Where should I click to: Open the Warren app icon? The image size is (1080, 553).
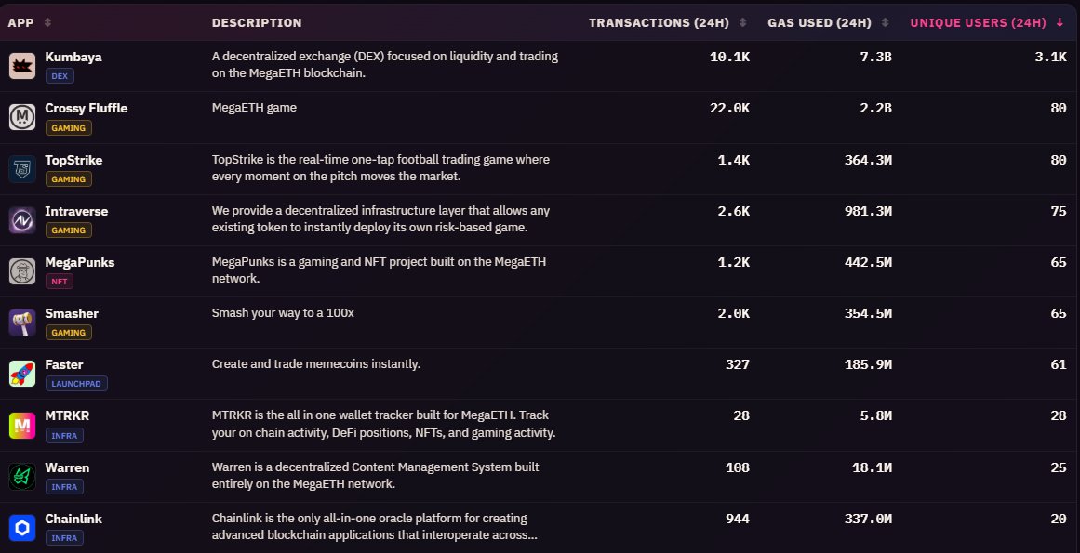click(22, 477)
